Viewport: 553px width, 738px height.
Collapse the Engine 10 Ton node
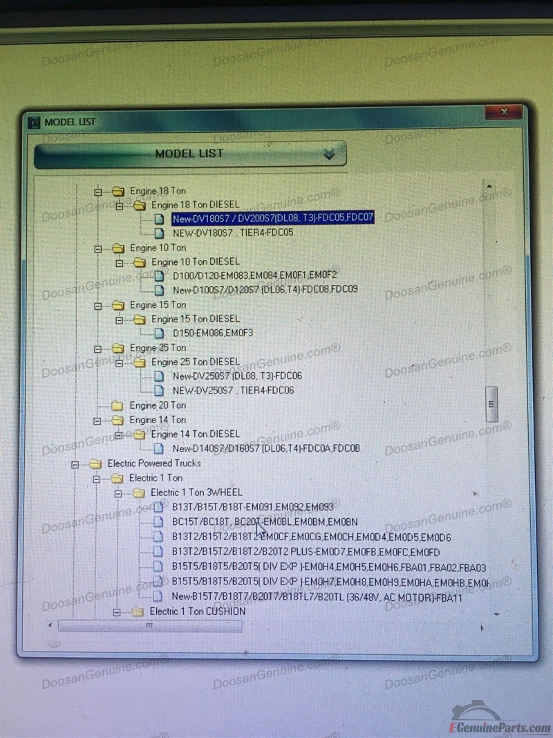click(x=98, y=248)
